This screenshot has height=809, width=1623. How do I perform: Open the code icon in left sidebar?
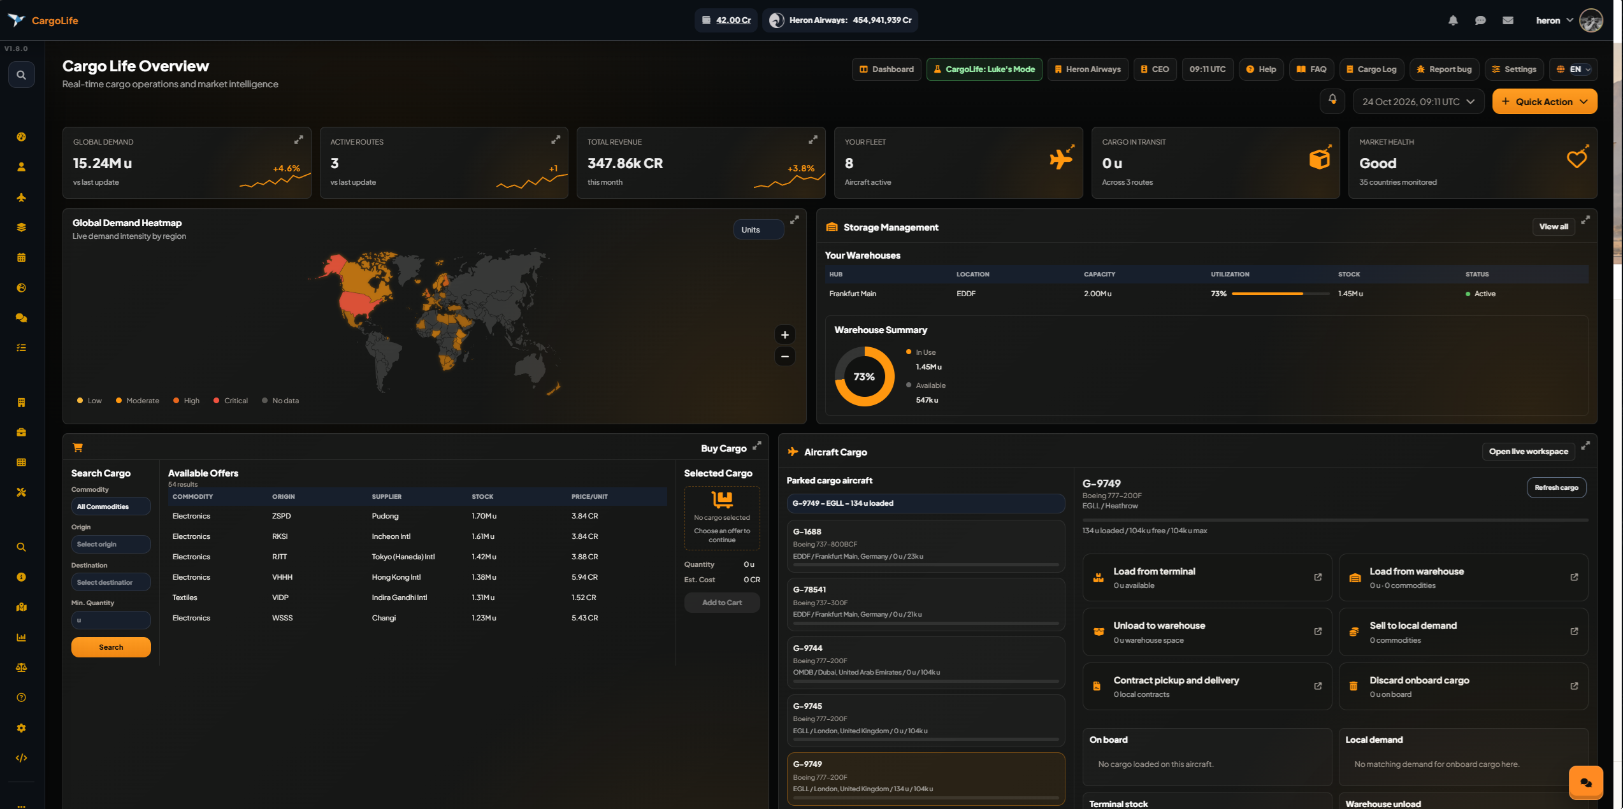tap(21, 758)
